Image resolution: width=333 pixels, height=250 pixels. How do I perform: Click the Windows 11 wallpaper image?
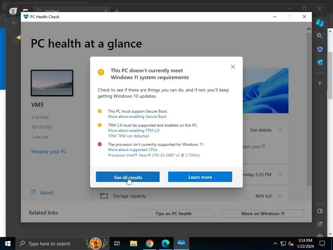click(x=265, y=90)
